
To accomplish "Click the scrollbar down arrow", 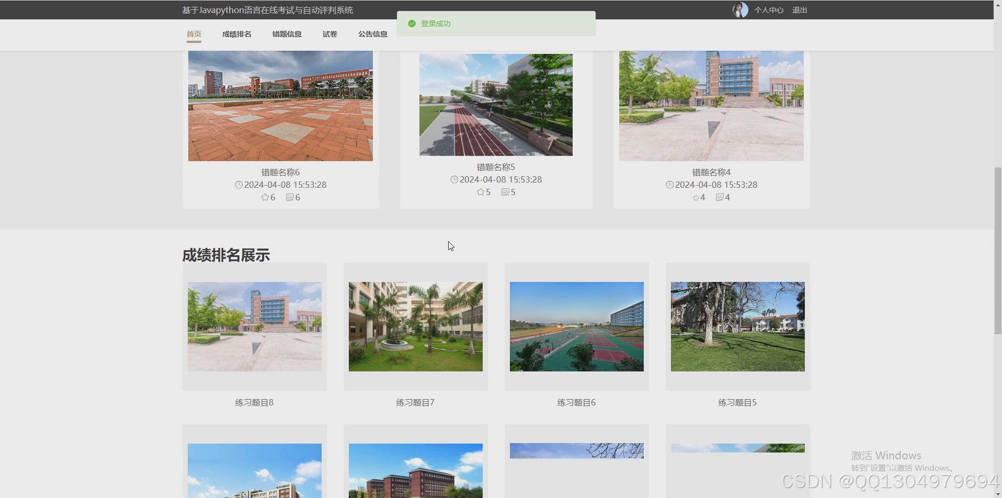I will tap(998, 494).
